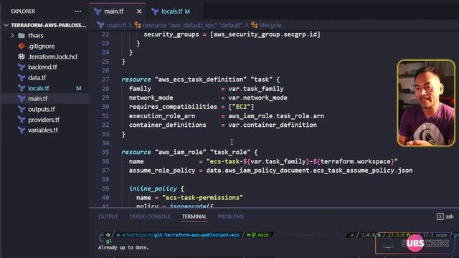Click the git icon next to .gitignore
459x258 pixels.
click(22, 46)
